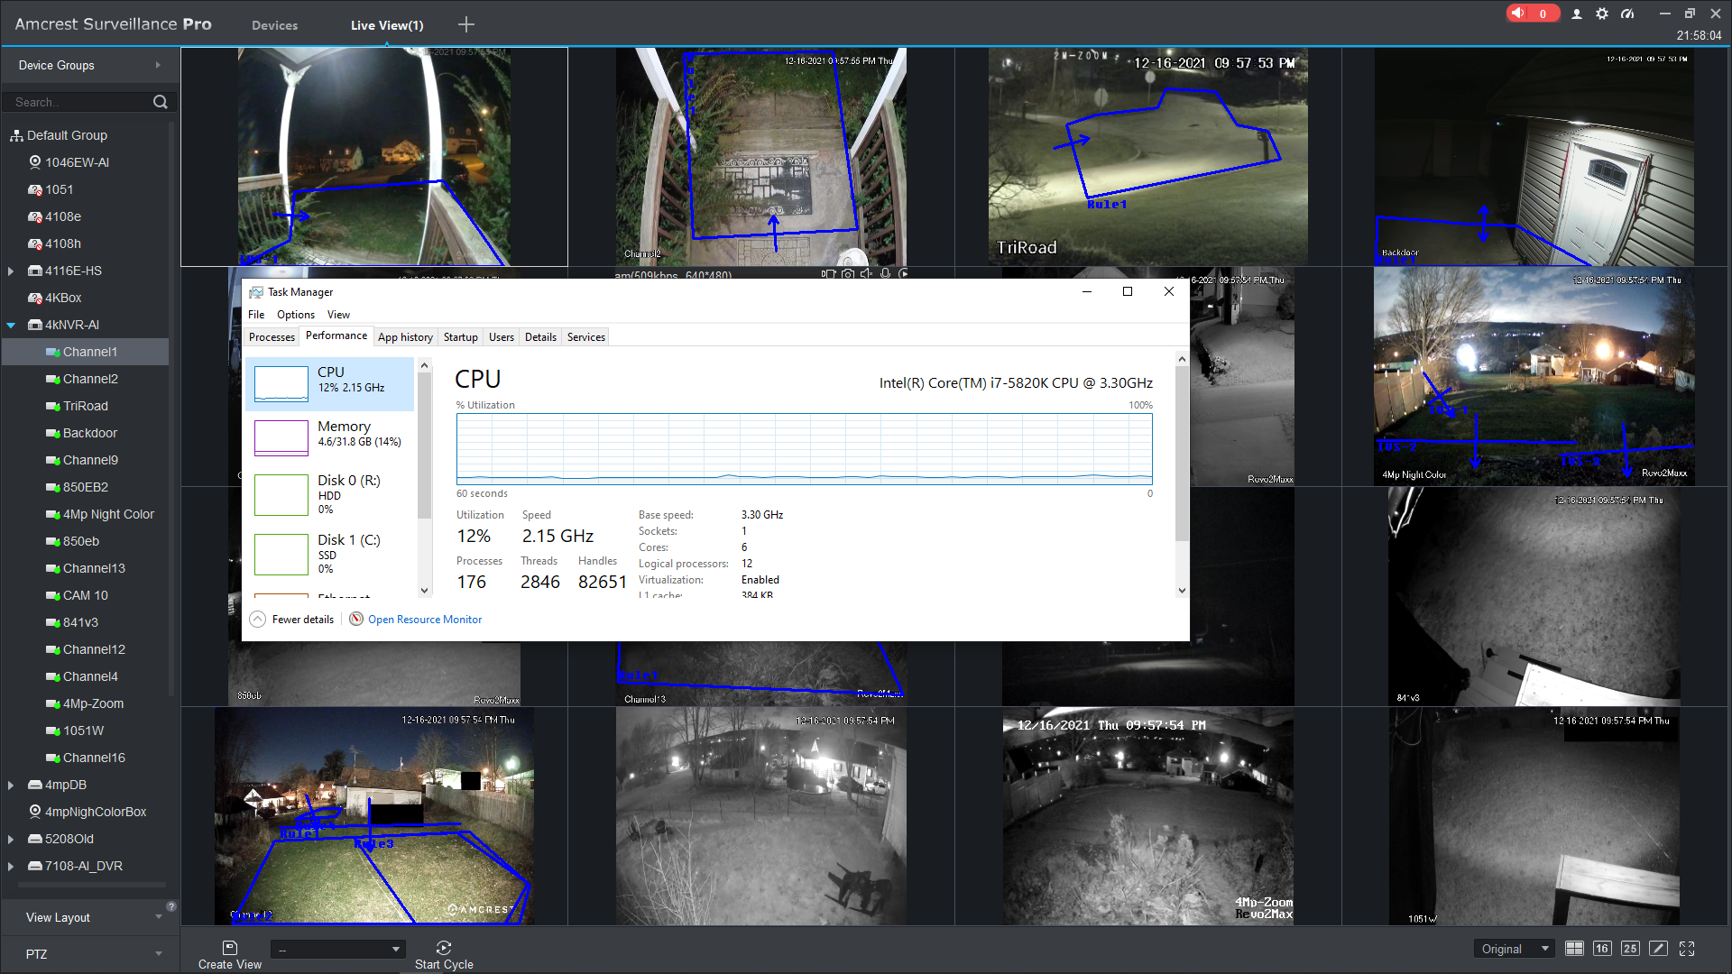Add a new tab with plus icon
Image resolution: width=1732 pixels, height=974 pixels.
466,25
